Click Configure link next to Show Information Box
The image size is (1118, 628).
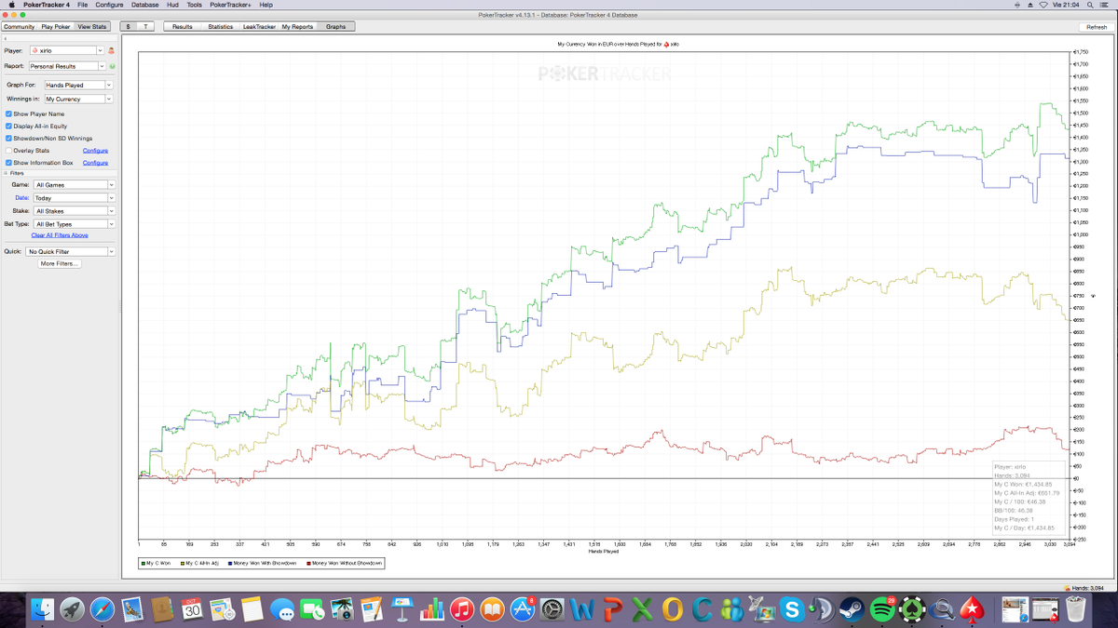[x=95, y=163]
